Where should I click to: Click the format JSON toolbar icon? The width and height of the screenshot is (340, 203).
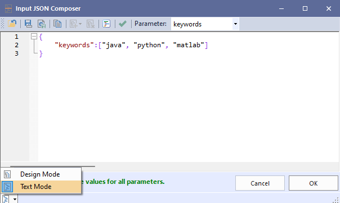[x=106, y=24]
